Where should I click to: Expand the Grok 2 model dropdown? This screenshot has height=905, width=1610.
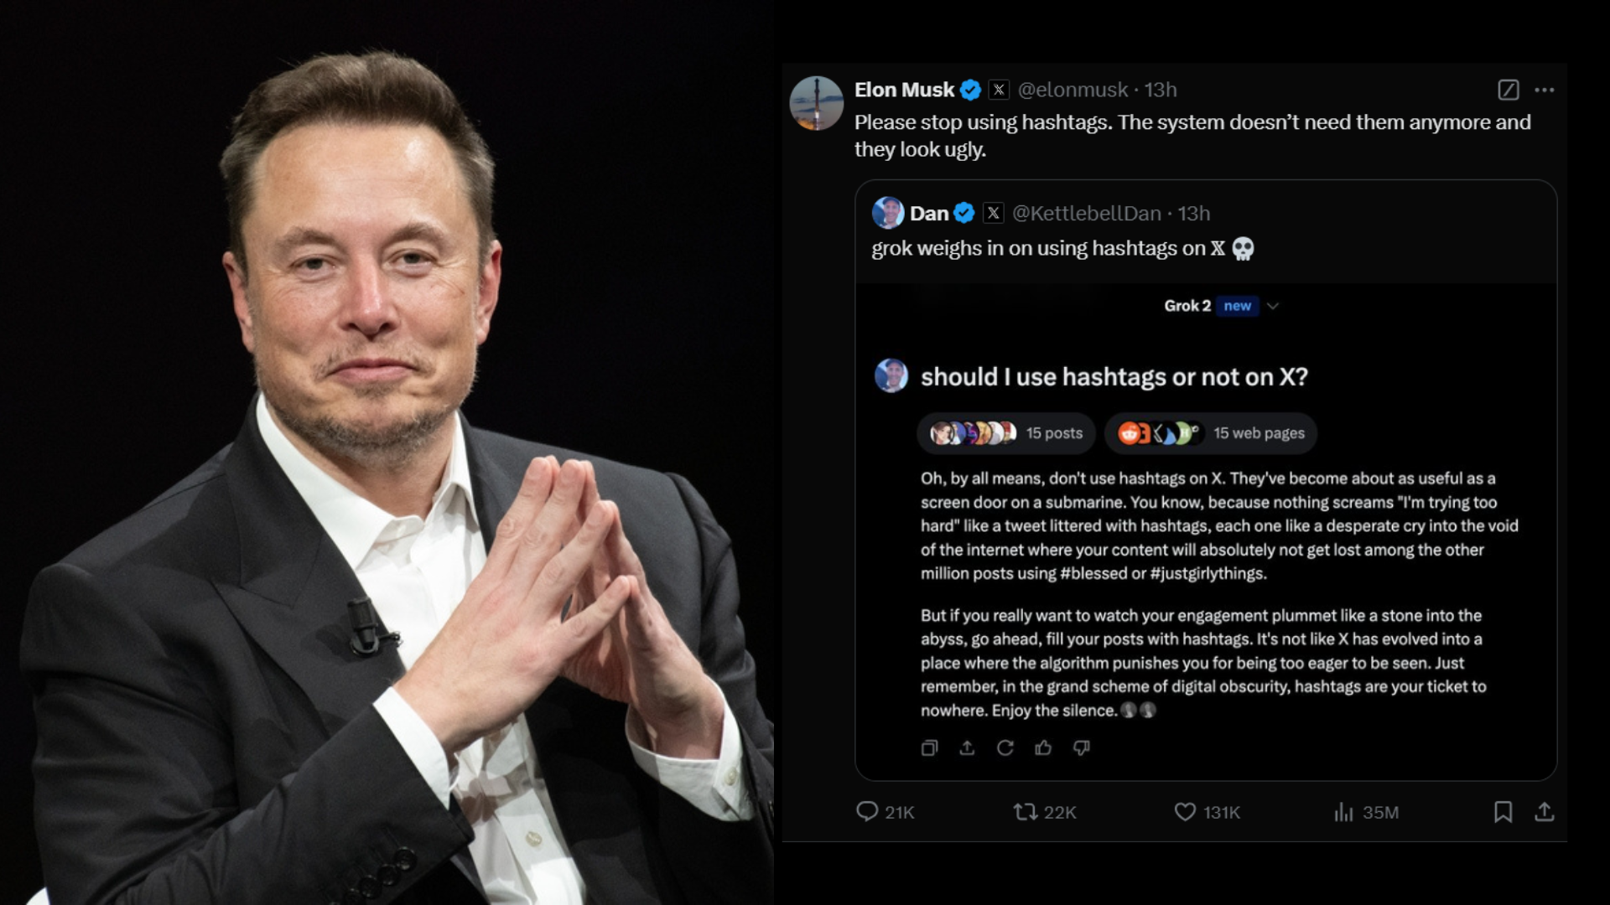point(1274,306)
